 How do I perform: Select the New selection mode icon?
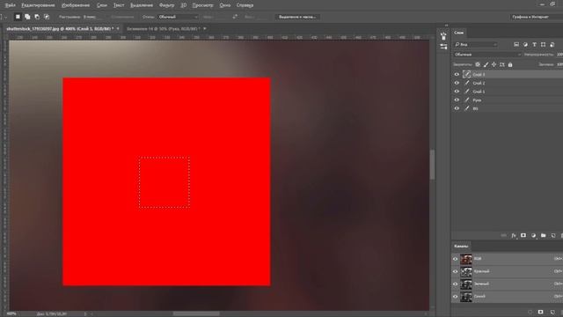[18, 17]
